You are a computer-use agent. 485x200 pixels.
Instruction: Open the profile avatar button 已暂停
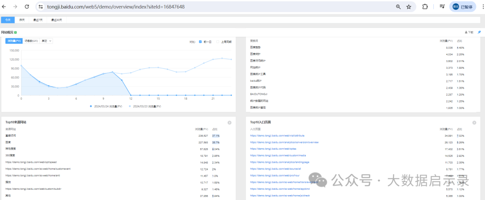click(x=463, y=6)
